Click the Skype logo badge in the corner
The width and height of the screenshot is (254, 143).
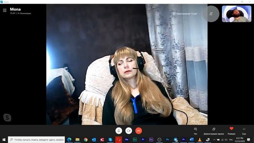click(7, 118)
